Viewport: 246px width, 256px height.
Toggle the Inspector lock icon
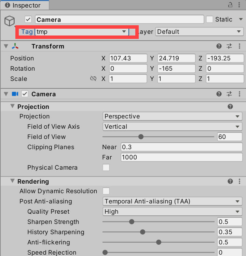230,5
